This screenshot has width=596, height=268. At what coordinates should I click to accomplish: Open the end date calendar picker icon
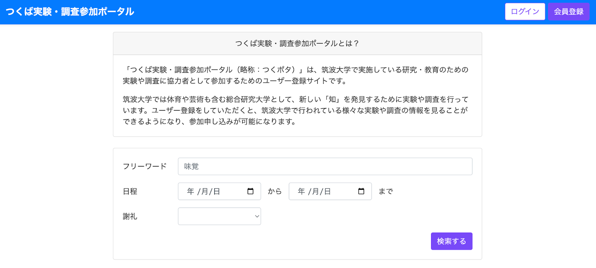point(361,191)
